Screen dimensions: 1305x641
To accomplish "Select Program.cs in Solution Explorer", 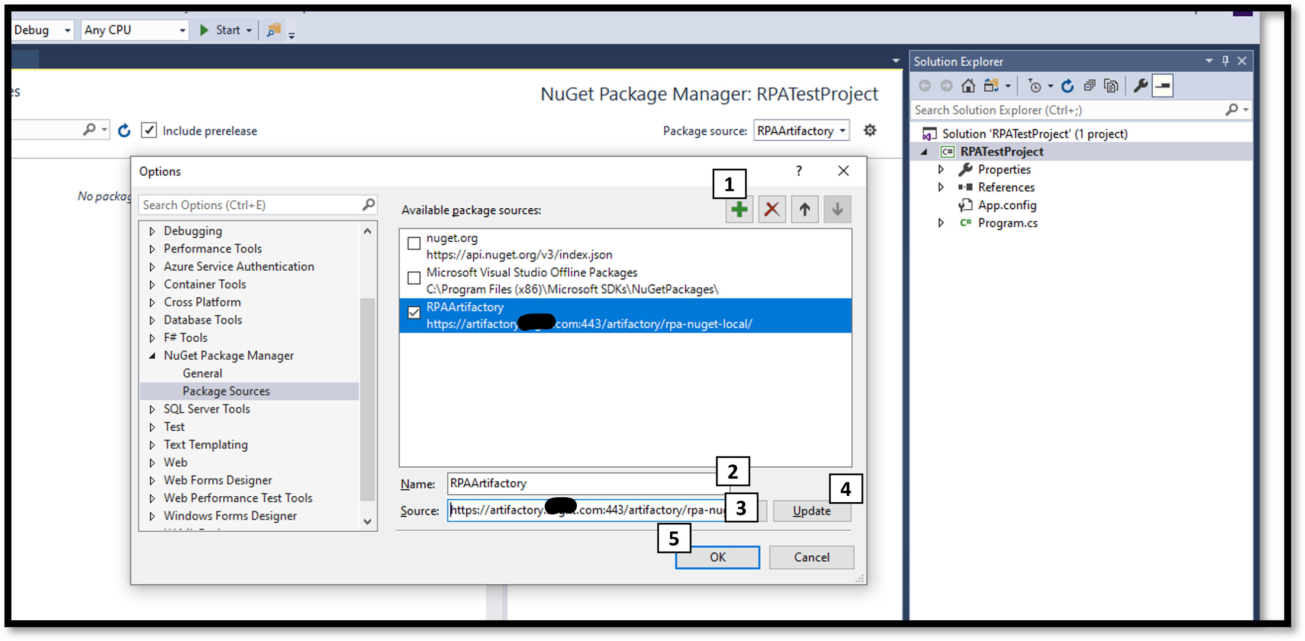I will [x=1007, y=223].
